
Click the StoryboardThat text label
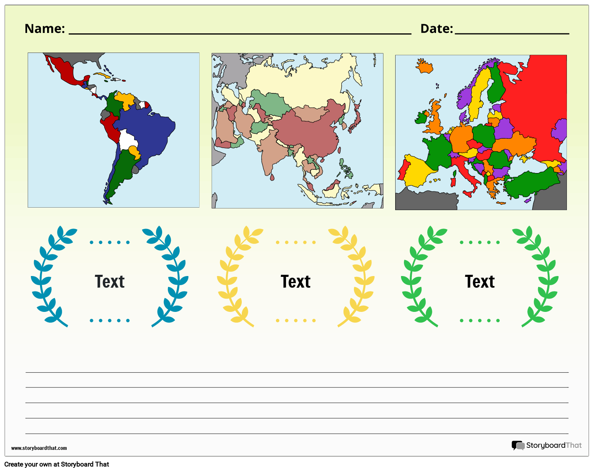pos(554,445)
